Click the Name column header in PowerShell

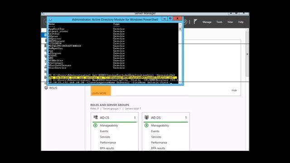click(52, 24)
